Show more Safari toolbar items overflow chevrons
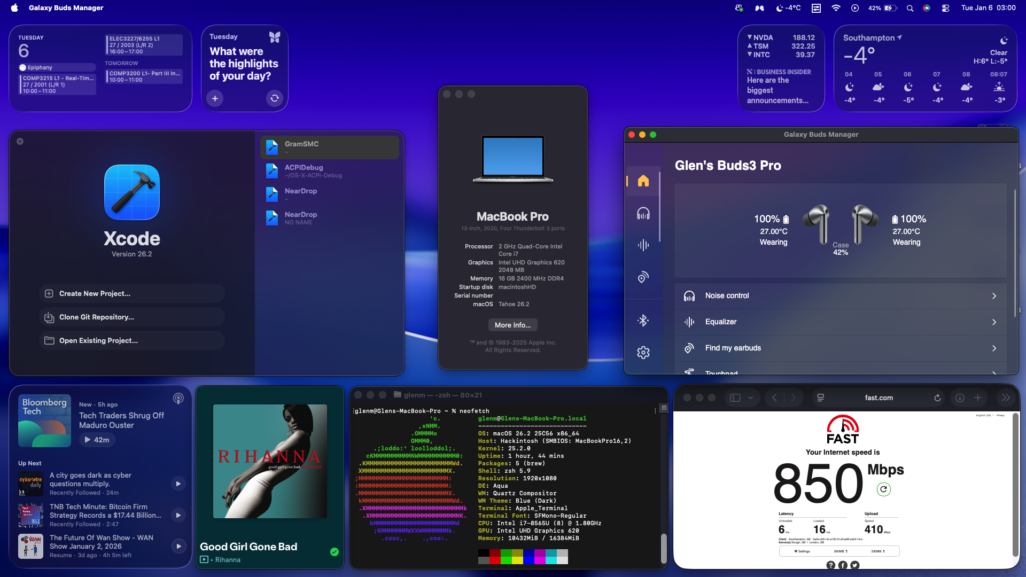Screen dimensions: 1026x577 tap(1006, 397)
